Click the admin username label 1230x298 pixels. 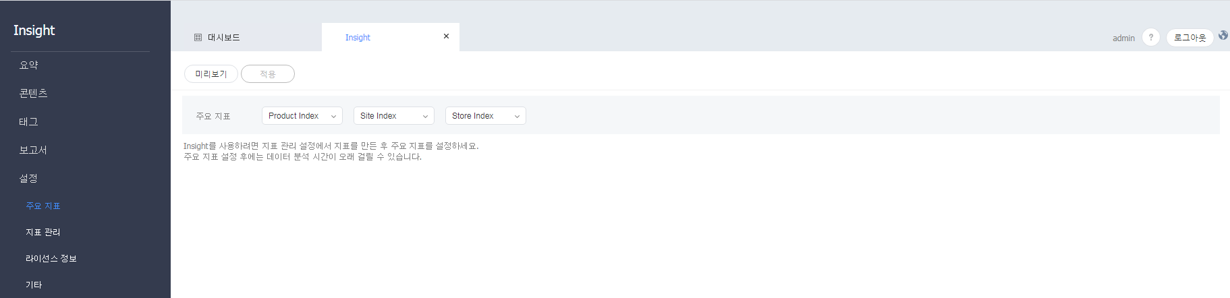pyautogui.click(x=1123, y=38)
